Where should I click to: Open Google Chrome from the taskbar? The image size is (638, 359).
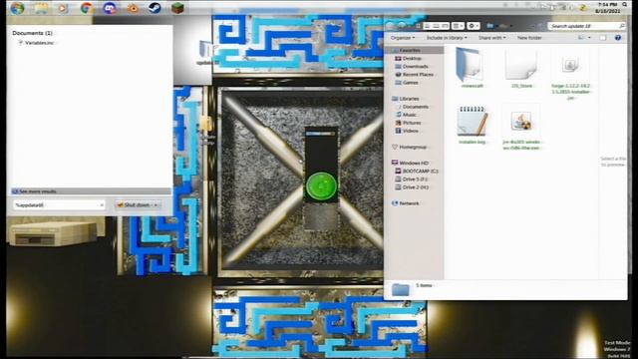[87, 8]
